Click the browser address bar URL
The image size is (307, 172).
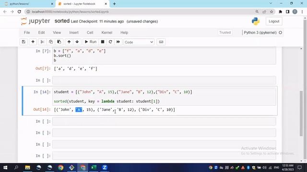[x=71, y=11]
